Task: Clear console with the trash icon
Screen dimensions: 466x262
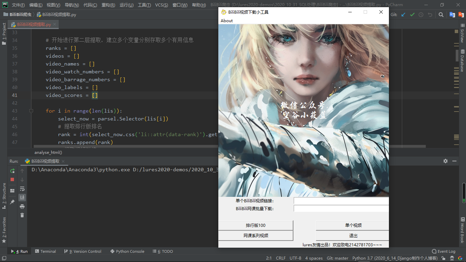Action: (x=22, y=215)
